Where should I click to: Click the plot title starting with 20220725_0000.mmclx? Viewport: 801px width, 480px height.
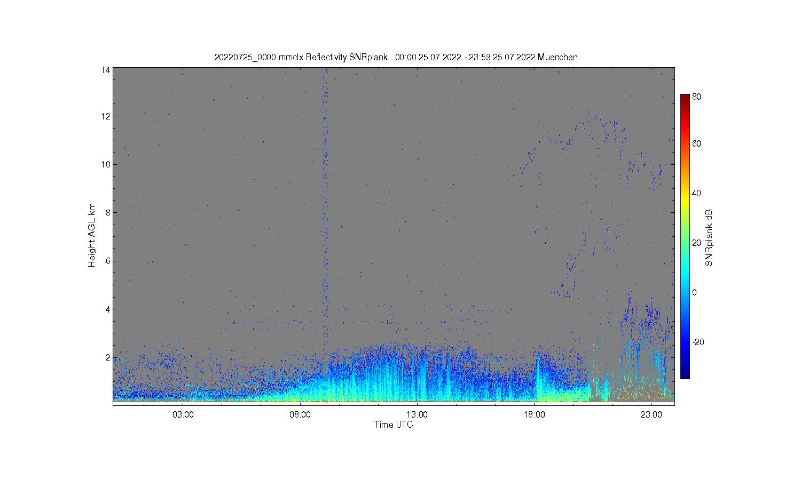pos(396,57)
